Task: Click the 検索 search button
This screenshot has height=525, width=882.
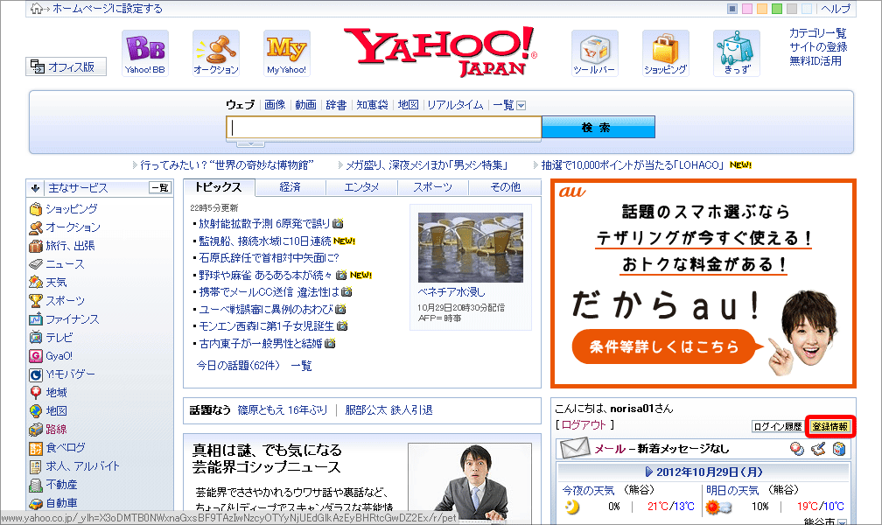Action: tap(598, 127)
